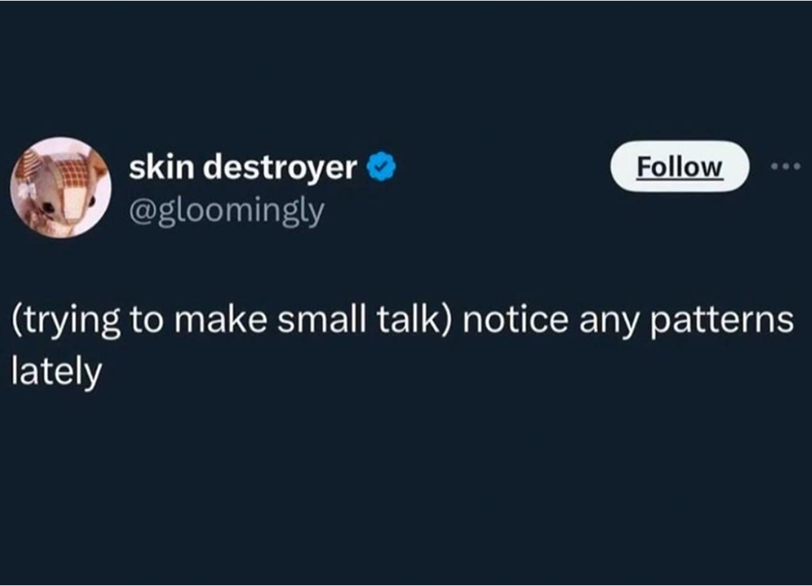Click the blue verified checkmark badge

(x=381, y=166)
